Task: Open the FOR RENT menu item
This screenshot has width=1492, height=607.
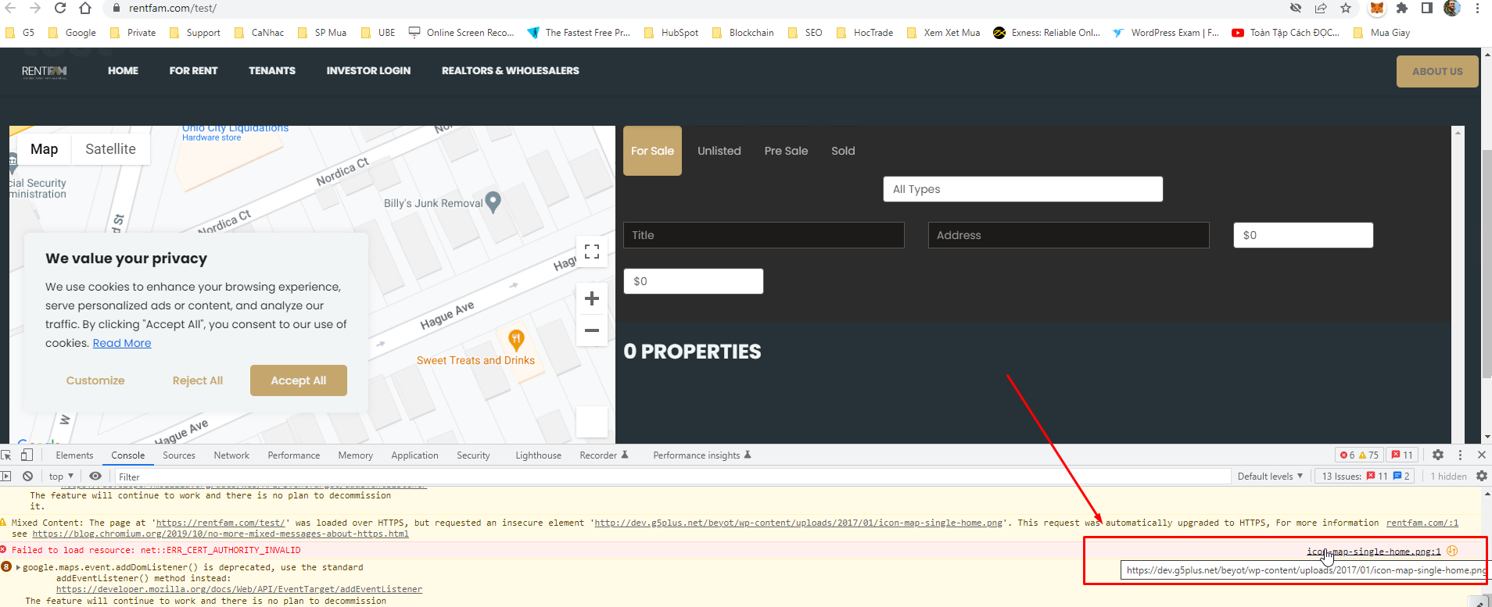Action: pos(194,70)
